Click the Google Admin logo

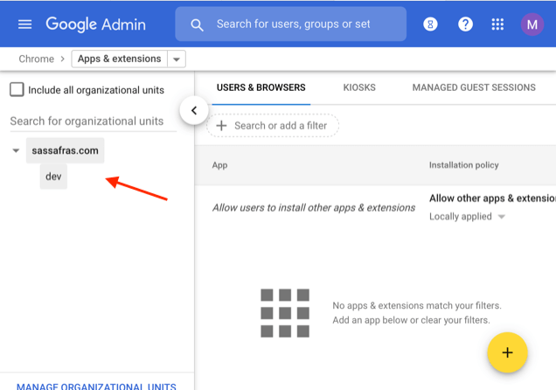click(95, 24)
